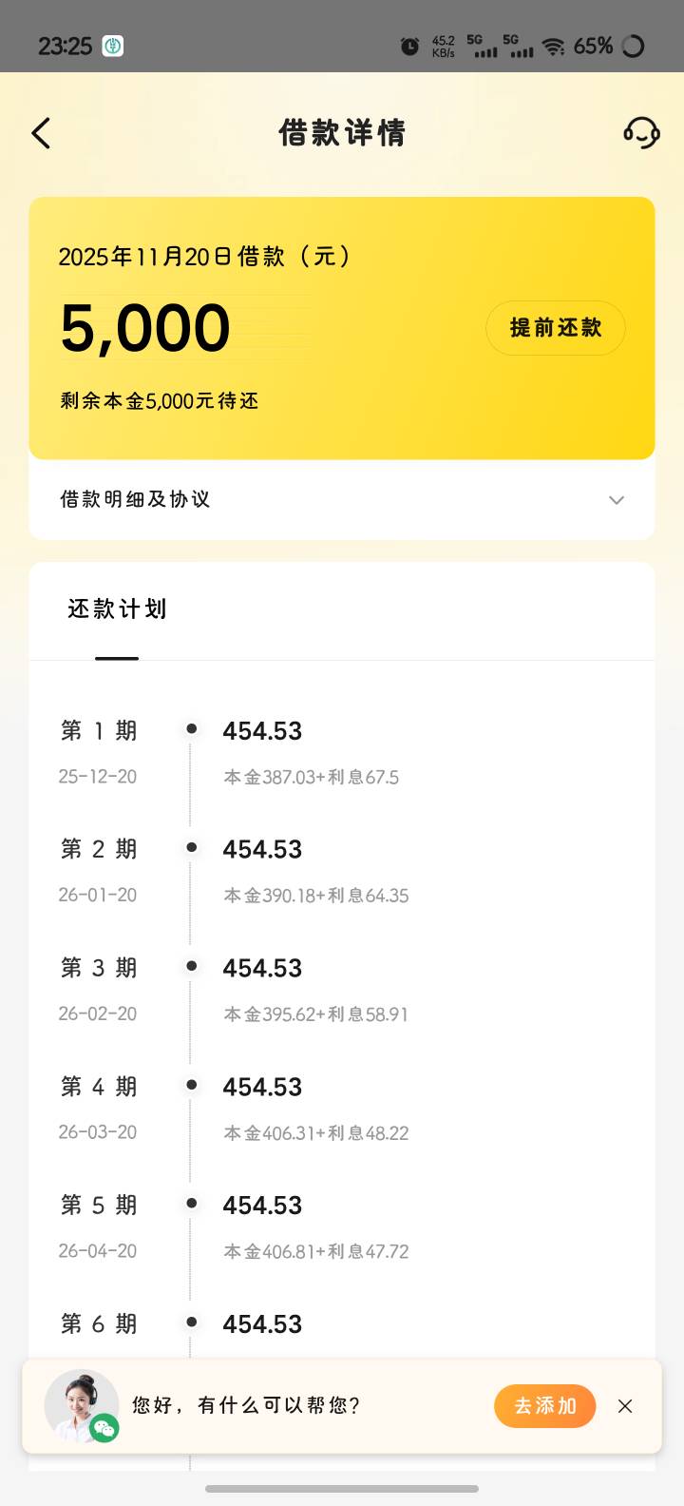This screenshot has width=684, height=1506.
Task: Select the 第4期 timeline dot
Action: point(191,1085)
